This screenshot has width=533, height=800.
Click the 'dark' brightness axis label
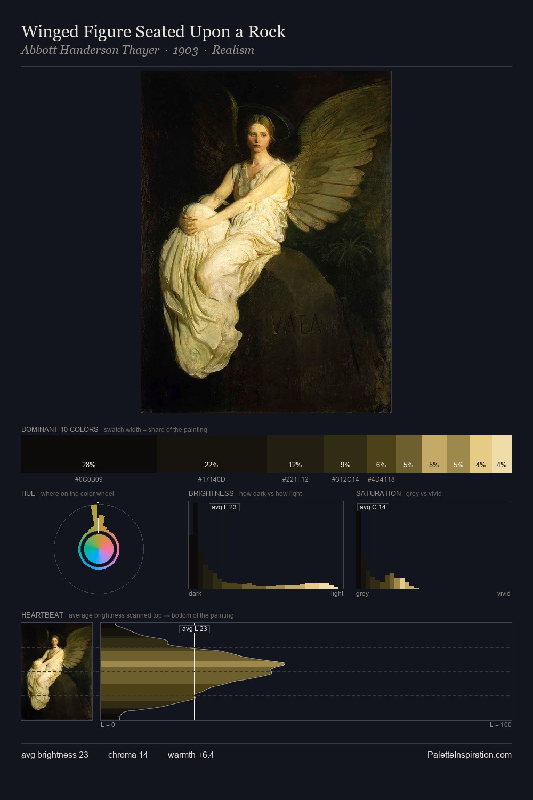point(195,593)
